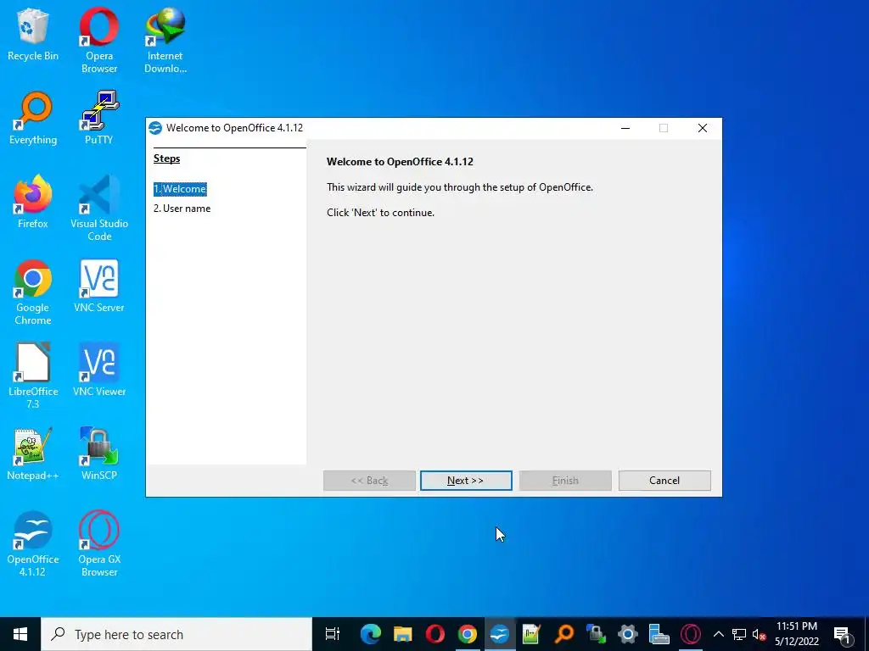Close the Welcome to OpenOffice window

click(702, 128)
